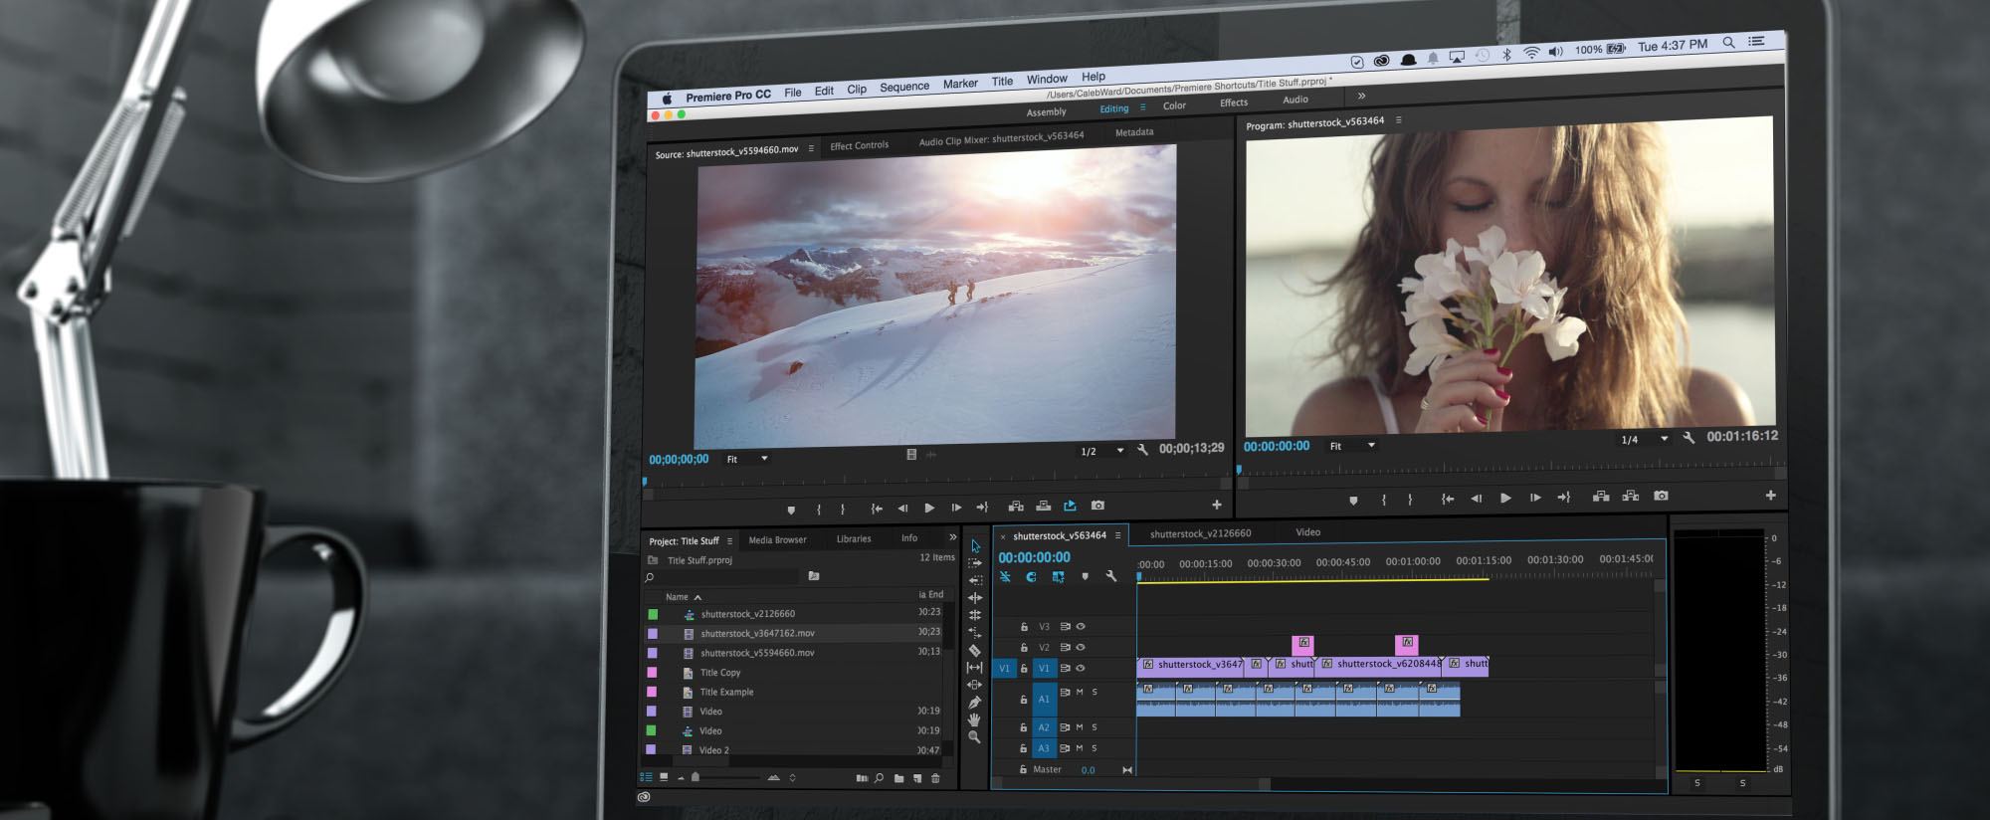Toggle lock on track V3
Image resolution: width=1990 pixels, height=820 pixels.
pyautogui.click(x=1024, y=627)
